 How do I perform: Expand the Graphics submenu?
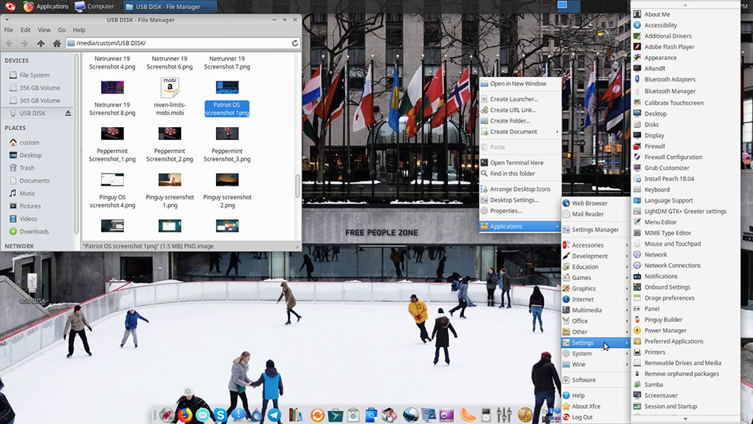click(x=596, y=289)
